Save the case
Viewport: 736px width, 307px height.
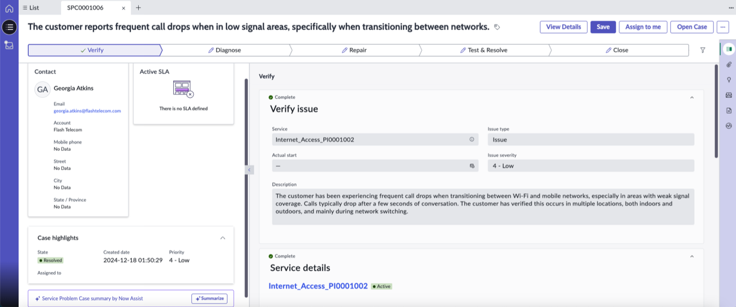[603, 27]
